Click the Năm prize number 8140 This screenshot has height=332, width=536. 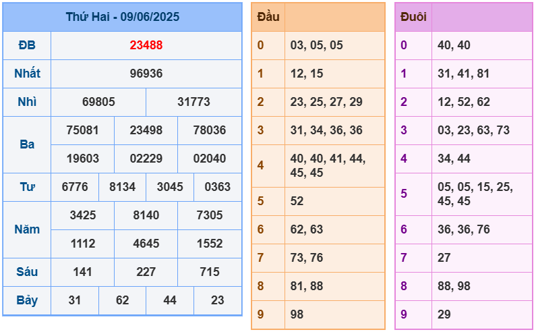tap(146, 215)
